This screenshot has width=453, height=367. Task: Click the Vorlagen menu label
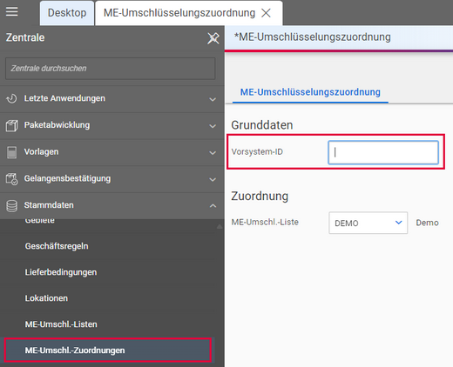click(41, 151)
